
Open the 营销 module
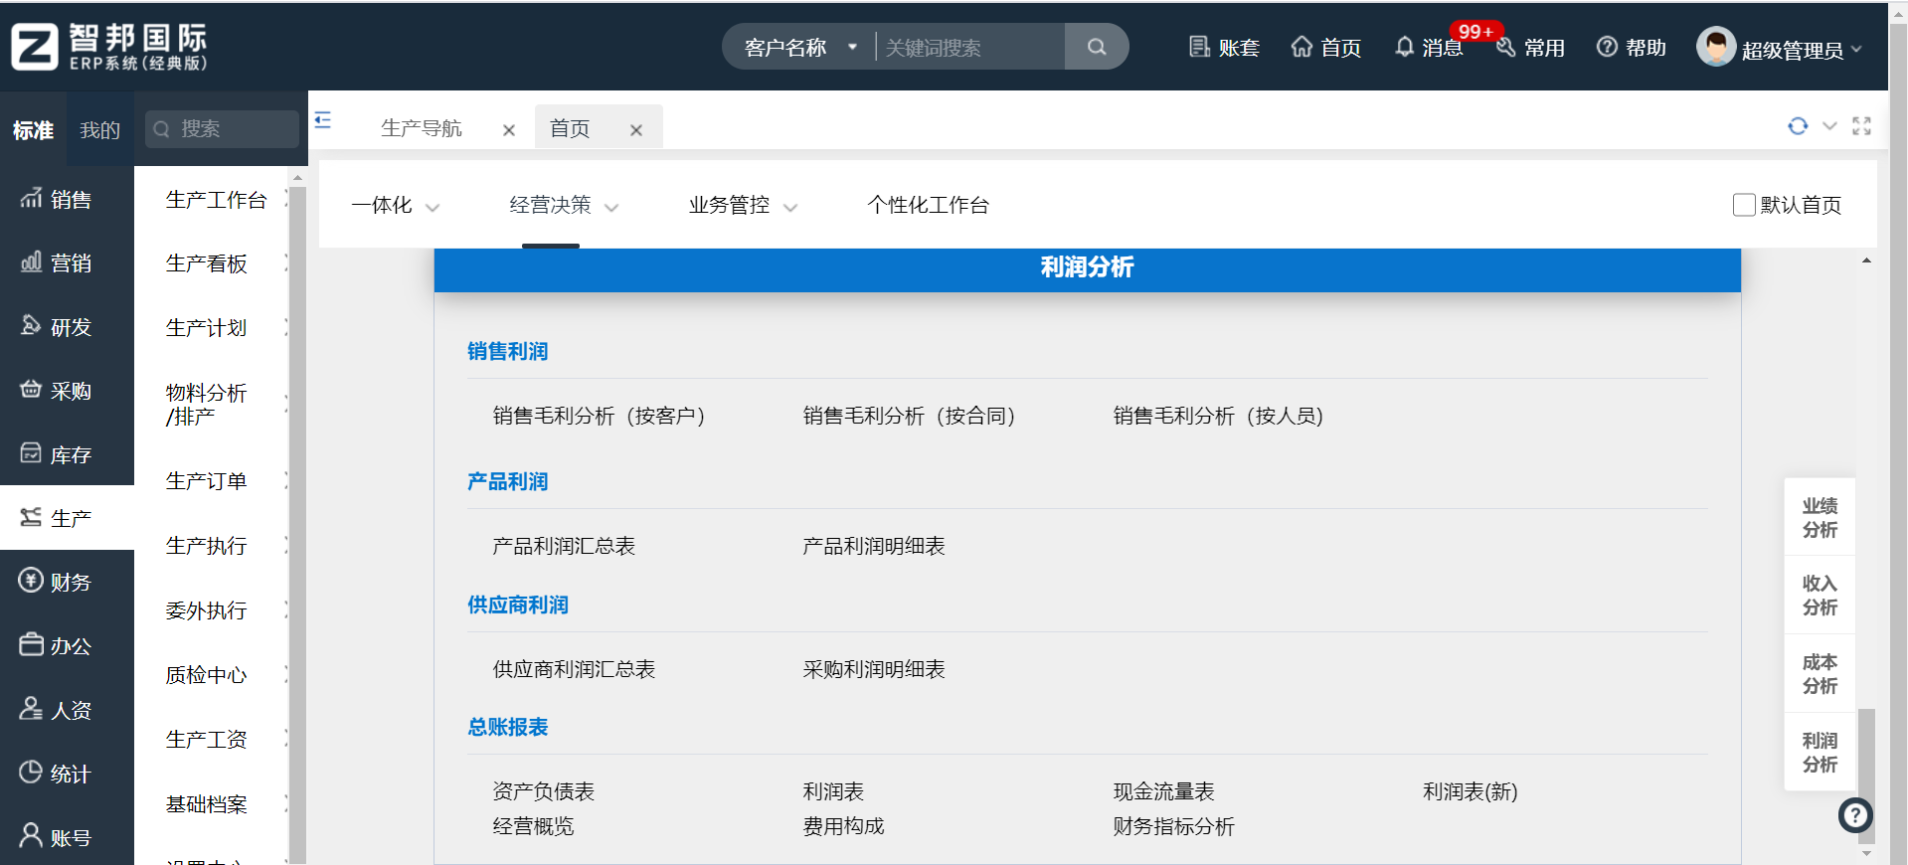(x=67, y=262)
